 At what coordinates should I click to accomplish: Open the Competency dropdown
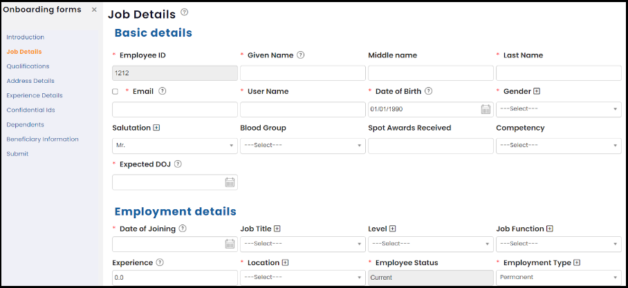pyautogui.click(x=559, y=146)
